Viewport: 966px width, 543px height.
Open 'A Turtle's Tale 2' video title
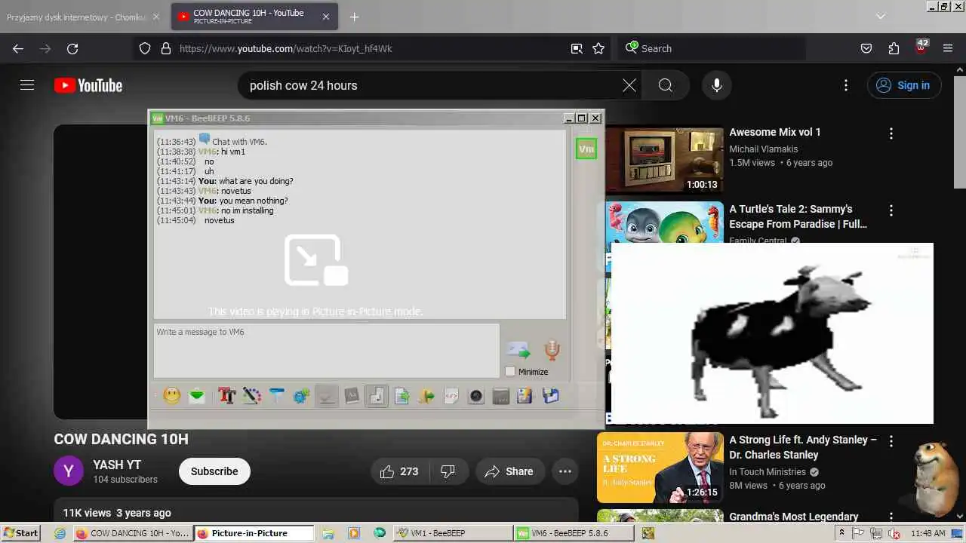click(798, 216)
